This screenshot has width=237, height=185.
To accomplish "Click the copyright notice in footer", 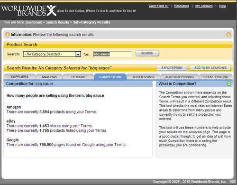I will pos(189,182).
